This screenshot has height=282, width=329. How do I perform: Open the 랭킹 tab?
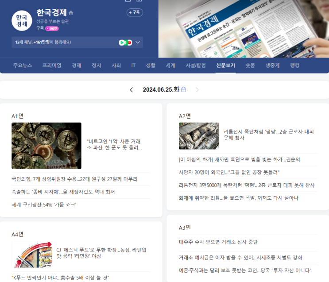(294, 66)
